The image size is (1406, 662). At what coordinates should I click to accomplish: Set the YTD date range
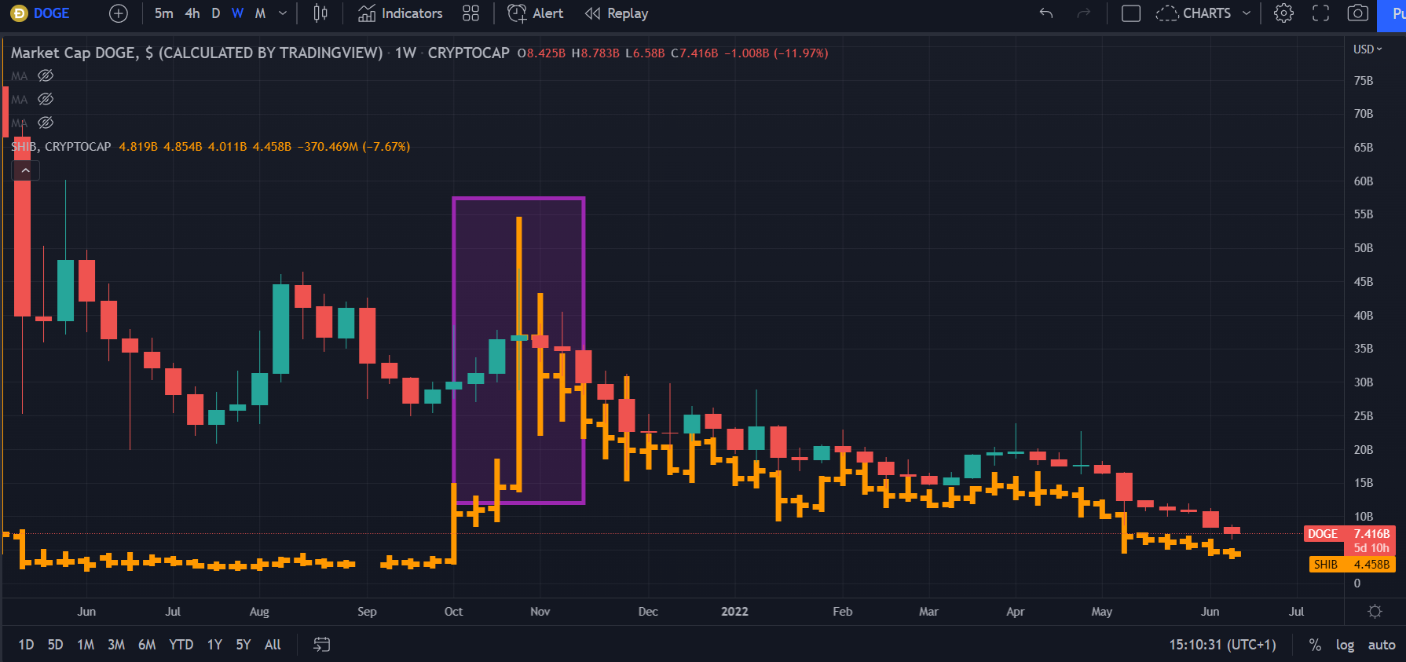pos(181,645)
